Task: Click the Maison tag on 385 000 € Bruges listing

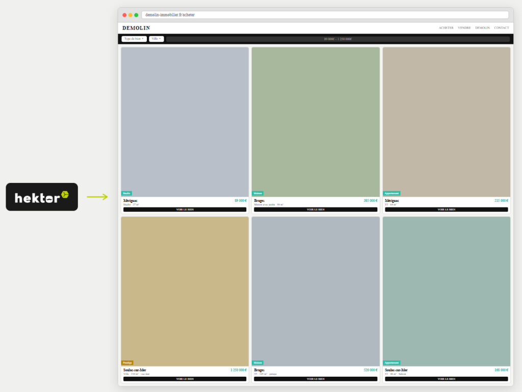Action: pyautogui.click(x=257, y=193)
